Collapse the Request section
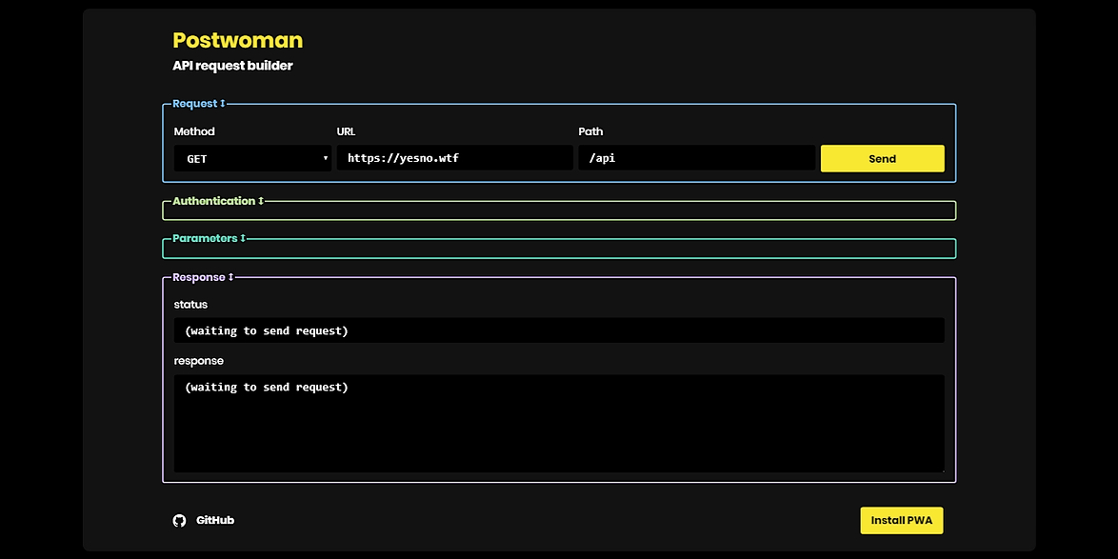Screen dimensions: 1118x559 click(199, 104)
